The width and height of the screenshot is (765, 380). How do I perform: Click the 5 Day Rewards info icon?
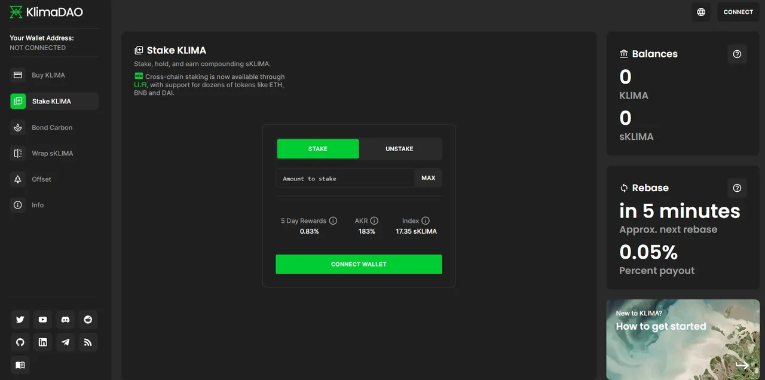tap(333, 220)
